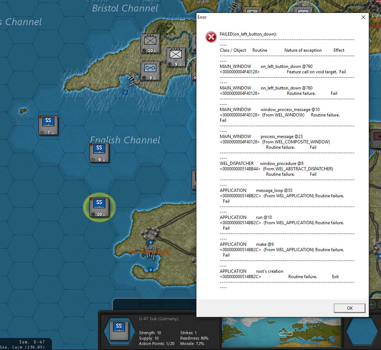Image resolution: width=381 pixels, height=350 pixels.
Task: Click the small 5 marker near Plymouth coast
Action: click(x=125, y=92)
